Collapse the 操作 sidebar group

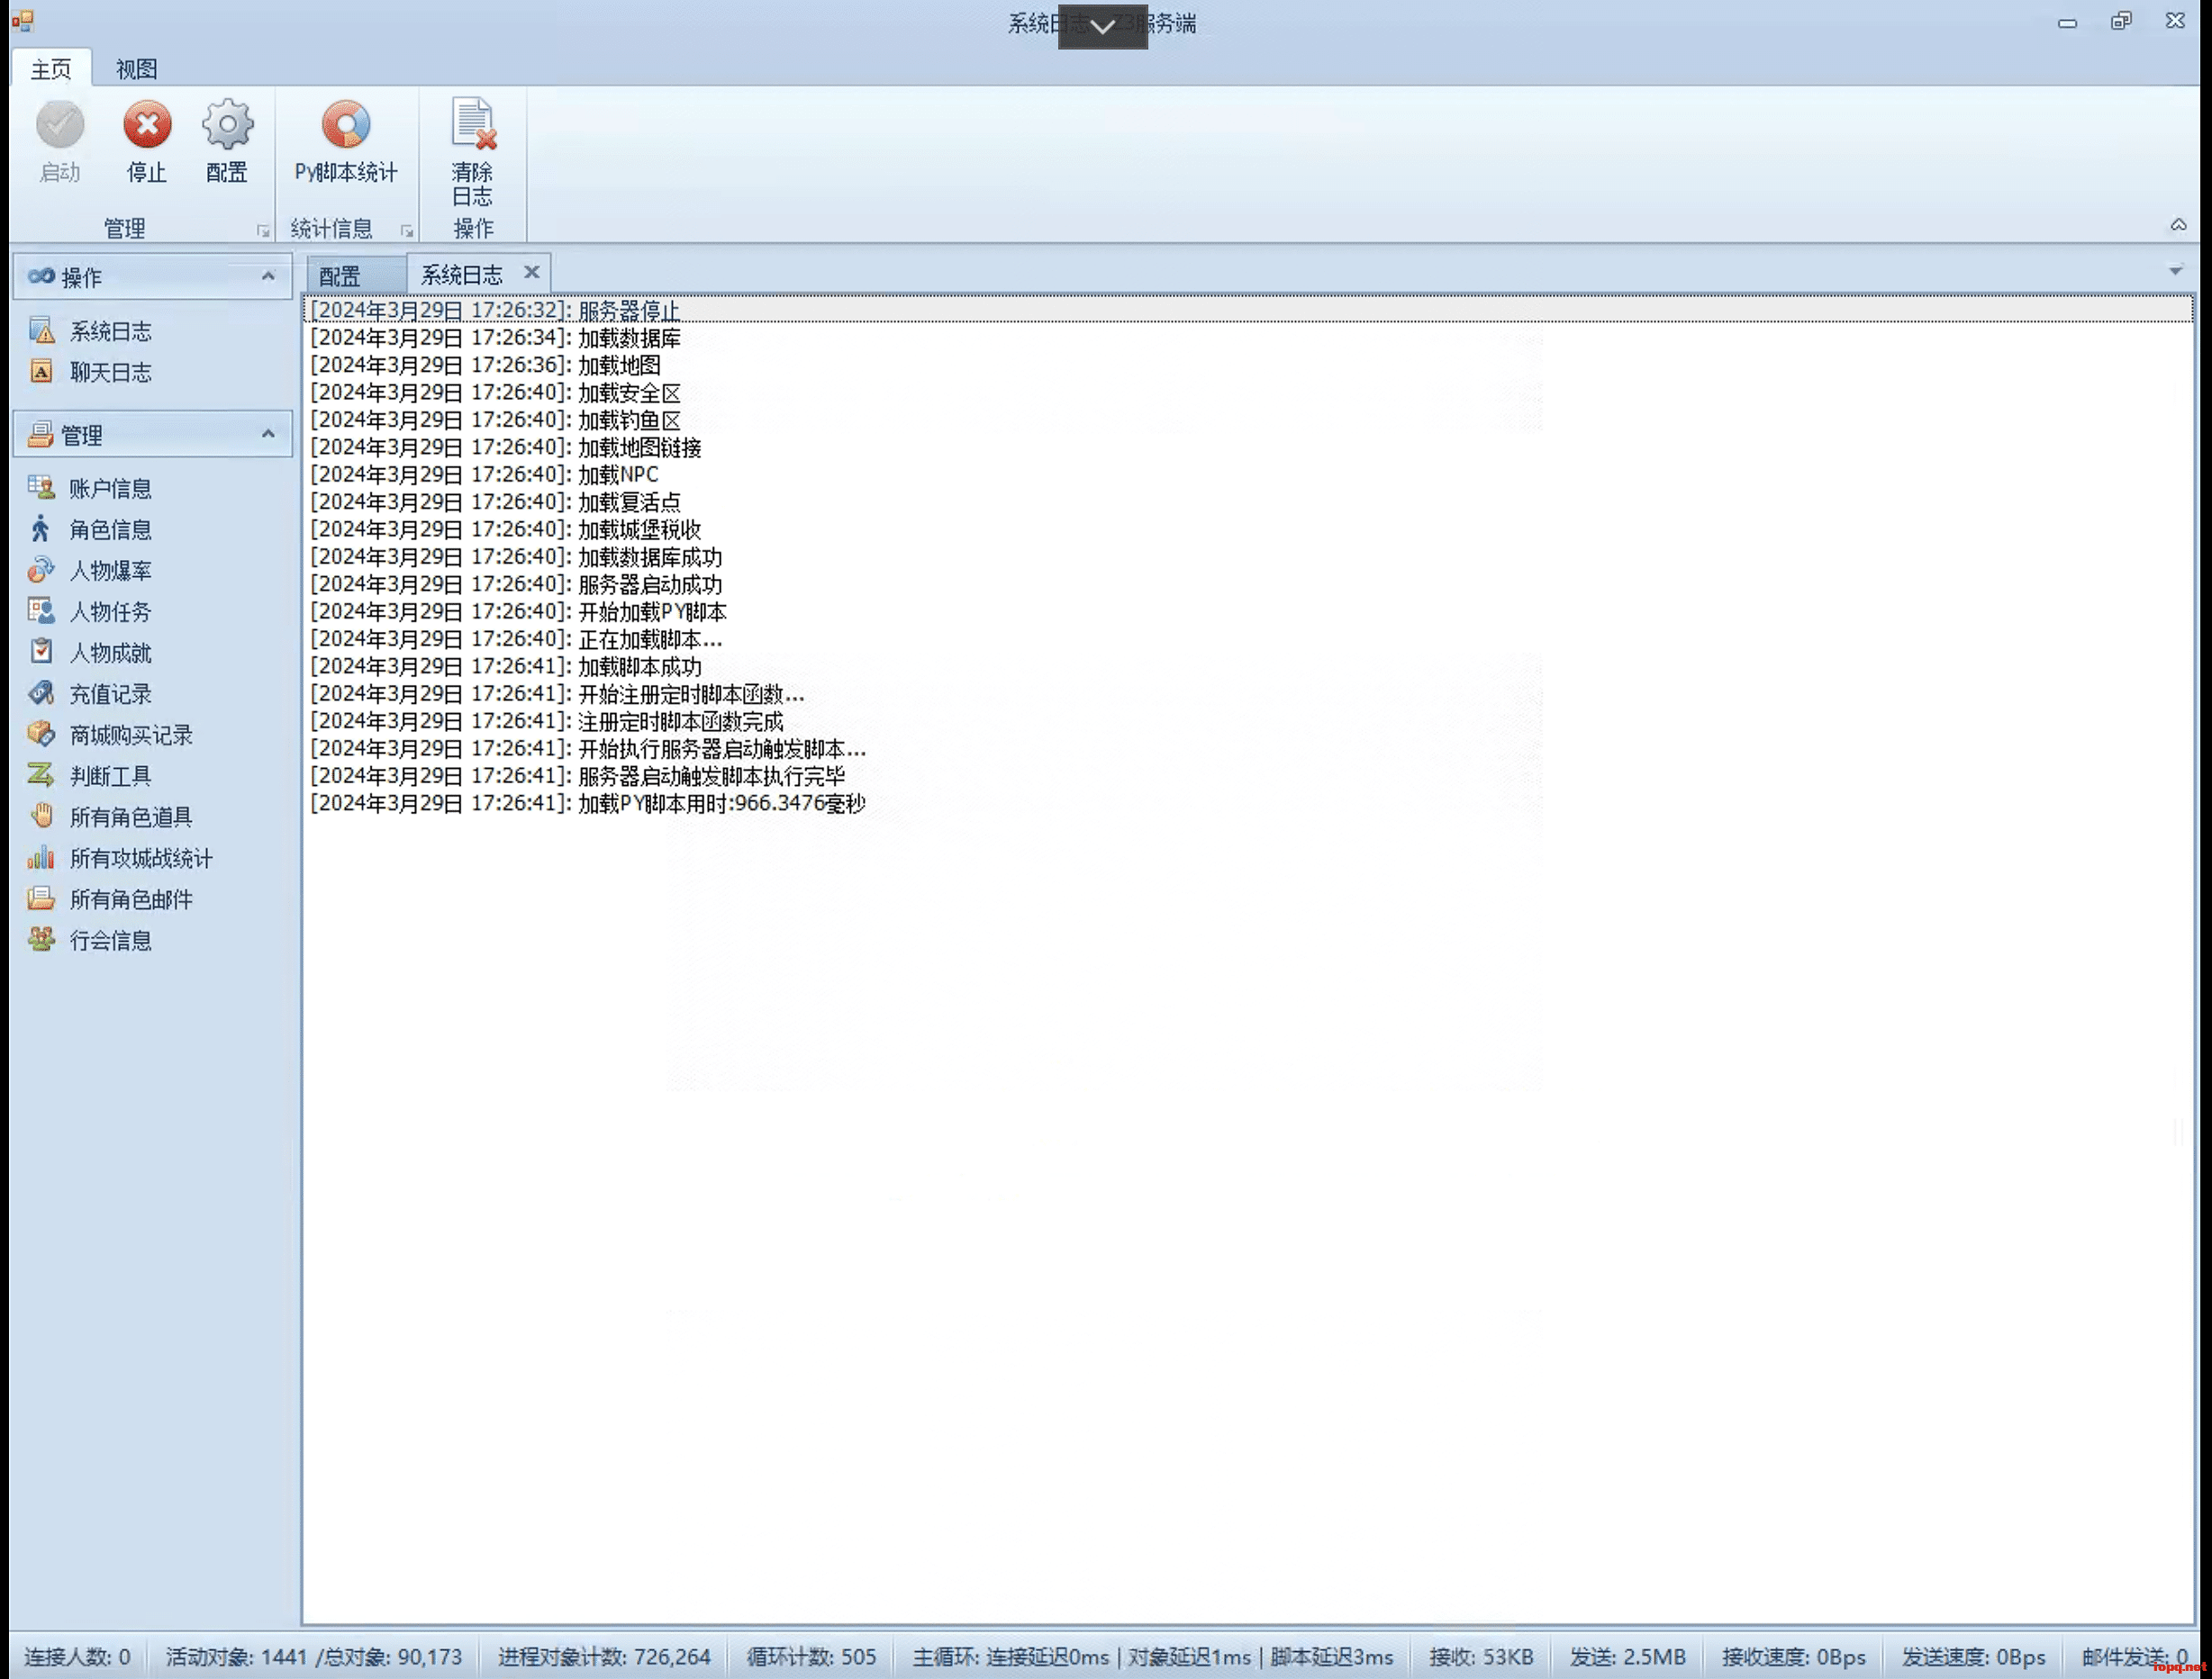pyautogui.click(x=268, y=277)
